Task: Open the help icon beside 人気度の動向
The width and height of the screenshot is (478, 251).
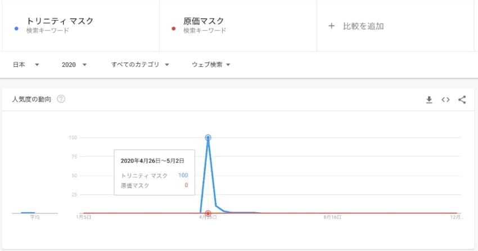Action: [x=61, y=100]
